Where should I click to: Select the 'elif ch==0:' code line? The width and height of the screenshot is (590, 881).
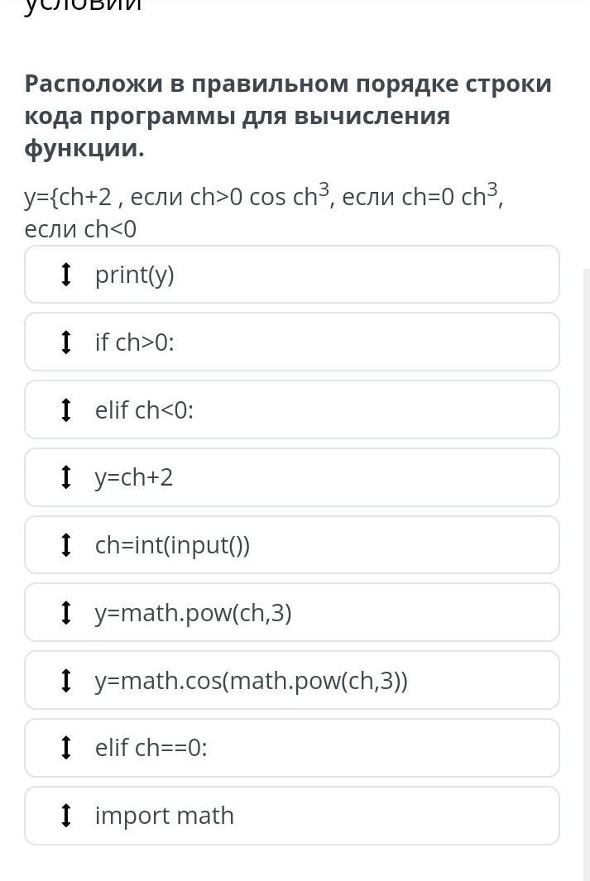click(x=151, y=748)
